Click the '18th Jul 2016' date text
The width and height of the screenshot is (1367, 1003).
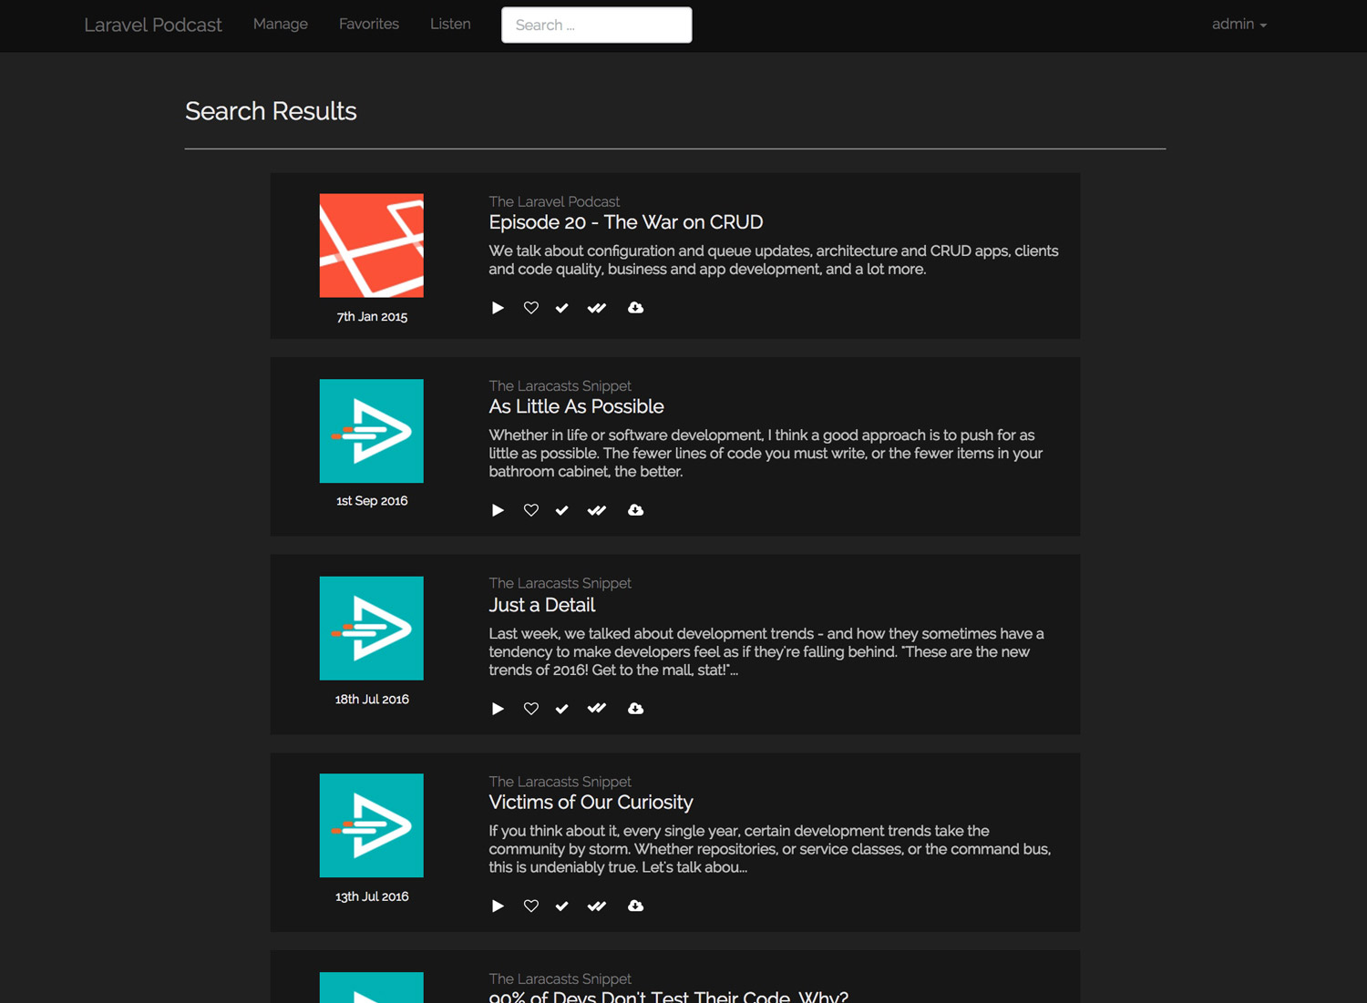pyautogui.click(x=372, y=700)
